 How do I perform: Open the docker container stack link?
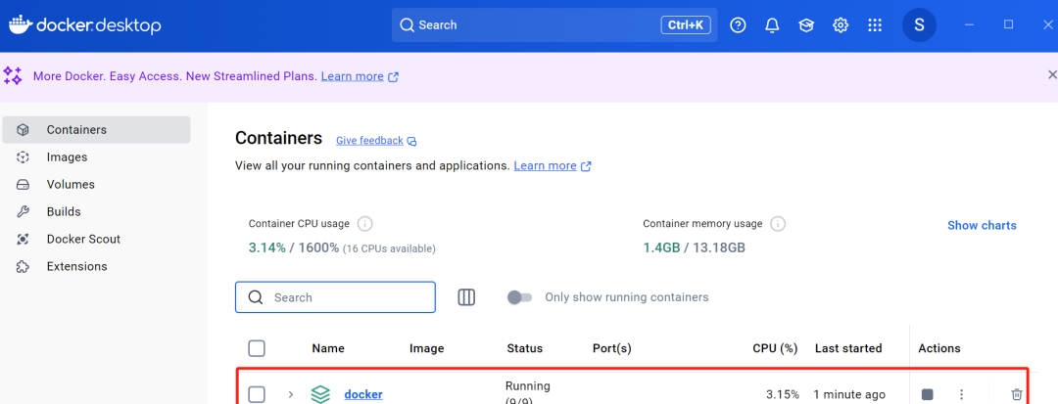(x=363, y=394)
